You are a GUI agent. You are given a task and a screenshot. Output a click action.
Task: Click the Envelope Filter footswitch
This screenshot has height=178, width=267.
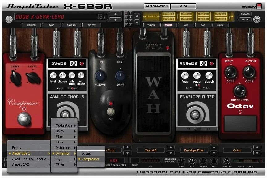(195, 115)
